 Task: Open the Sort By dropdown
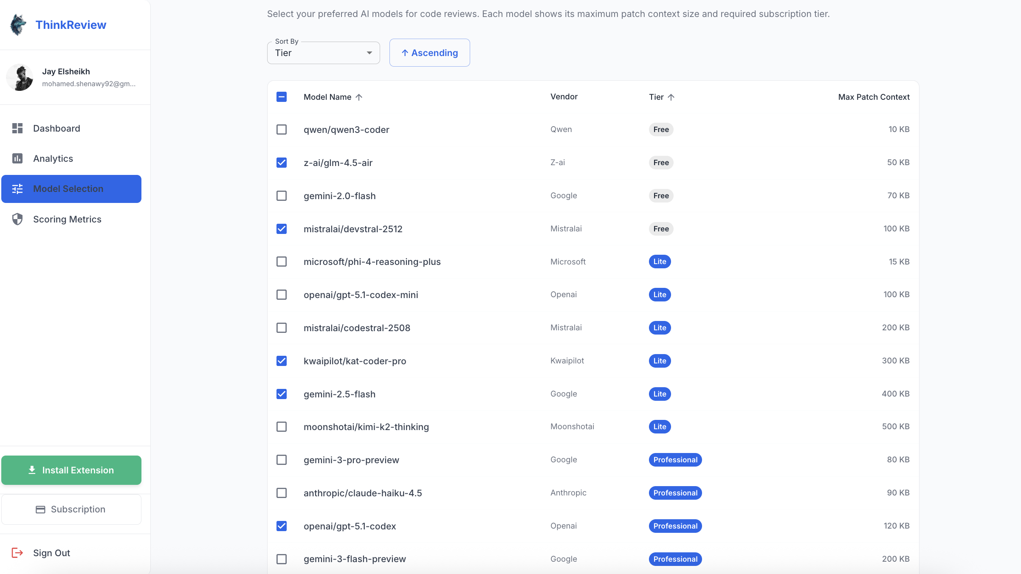coord(323,53)
